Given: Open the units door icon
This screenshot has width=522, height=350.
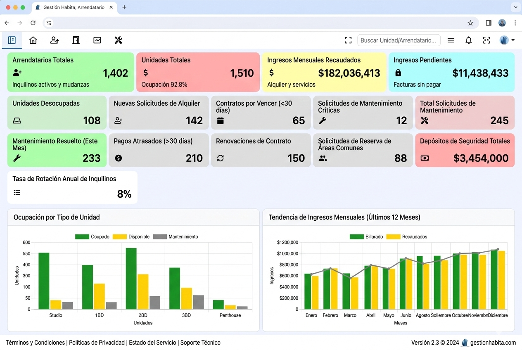Looking at the screenshot, I should 76,40.
